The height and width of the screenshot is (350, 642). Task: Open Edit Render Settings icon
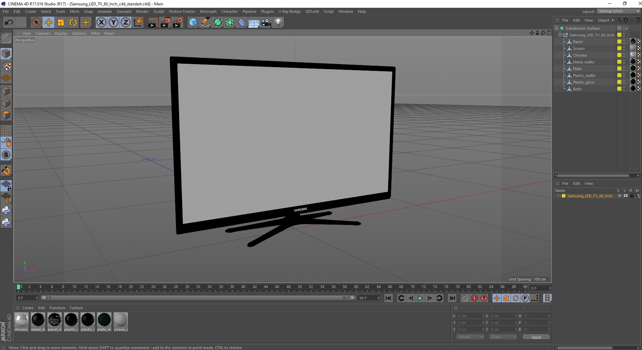tap(178, 23)
